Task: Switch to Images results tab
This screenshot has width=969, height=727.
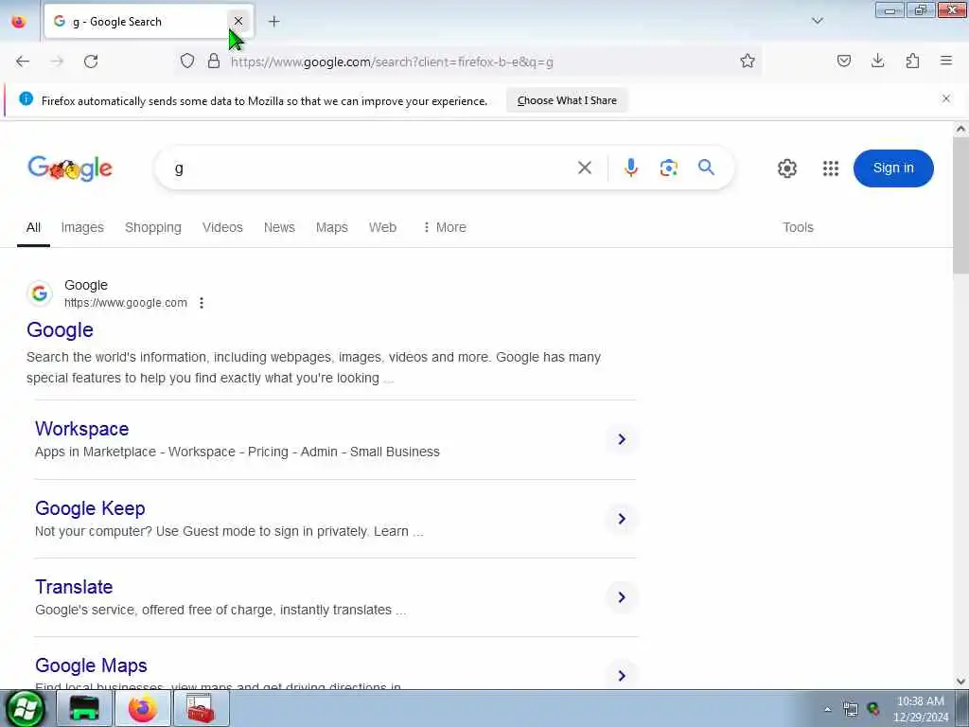Action: click(82, 227)
